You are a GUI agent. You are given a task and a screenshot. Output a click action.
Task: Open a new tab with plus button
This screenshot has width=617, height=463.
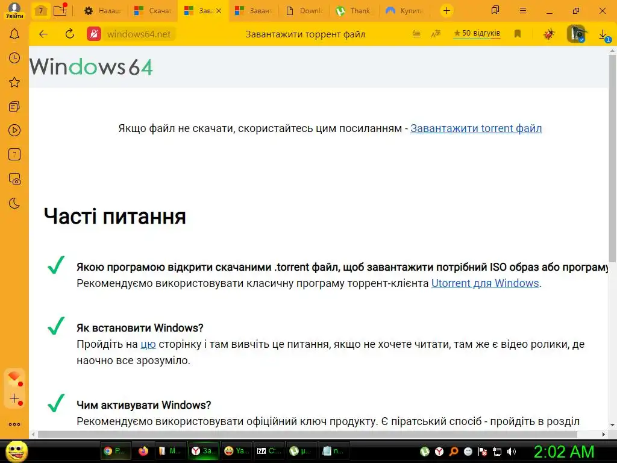click(x=446, y=11)
